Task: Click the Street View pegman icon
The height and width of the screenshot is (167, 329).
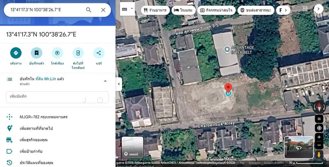Action: click(319, 154)
